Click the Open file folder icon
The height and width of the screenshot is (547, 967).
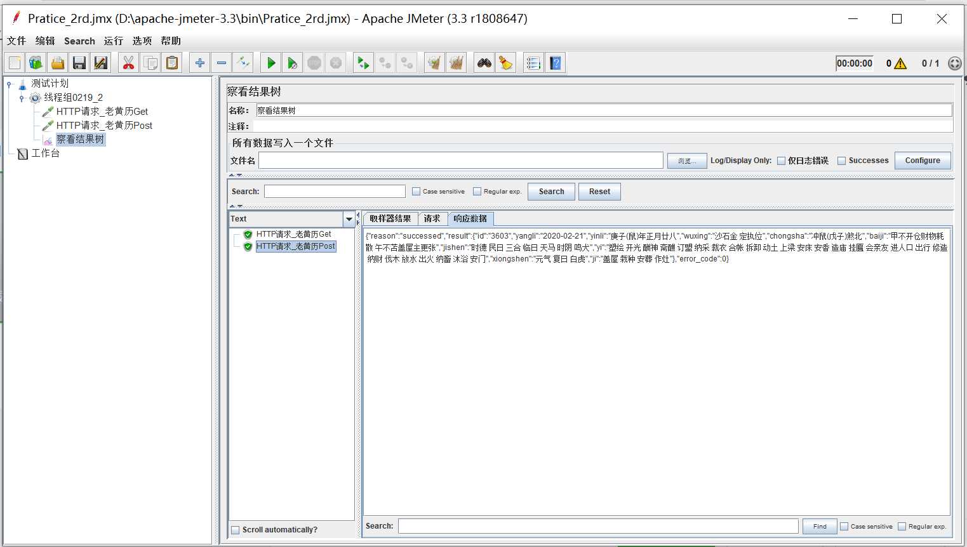[x=58, y=63]
